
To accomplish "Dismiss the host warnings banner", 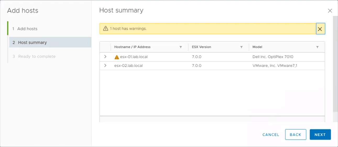I will coord(320,29).
